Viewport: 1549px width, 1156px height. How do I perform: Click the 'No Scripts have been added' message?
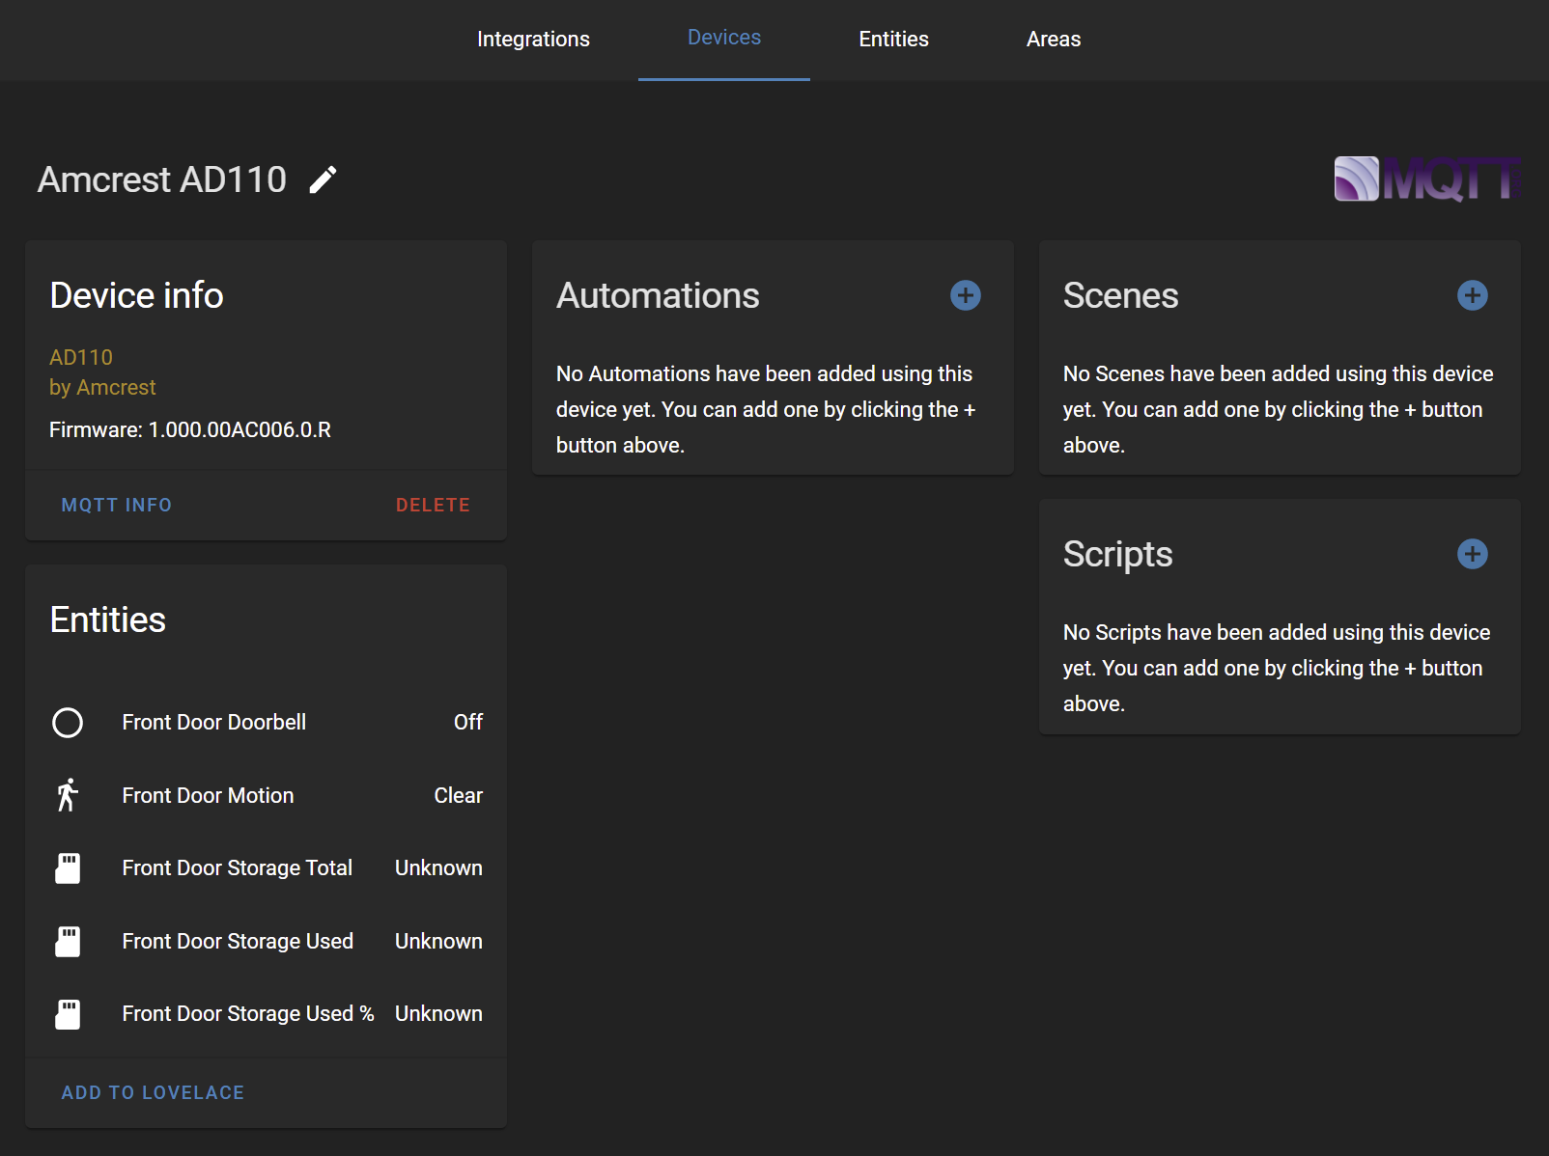(1277, 668)
